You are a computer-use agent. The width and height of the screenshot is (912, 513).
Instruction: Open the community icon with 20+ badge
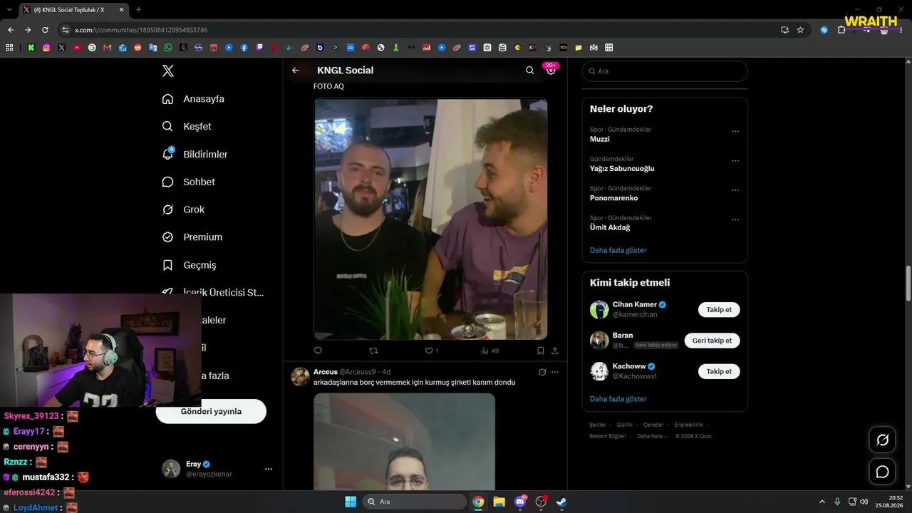pos(551,69)
